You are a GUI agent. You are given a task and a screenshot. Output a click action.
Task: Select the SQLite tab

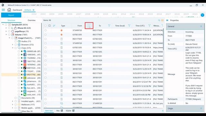(69, 111)
